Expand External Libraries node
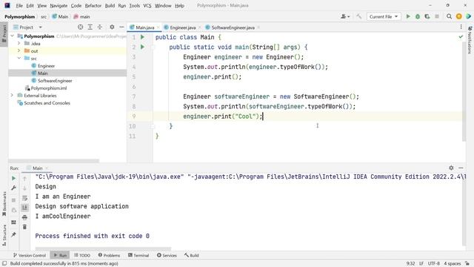 (13, 96)
